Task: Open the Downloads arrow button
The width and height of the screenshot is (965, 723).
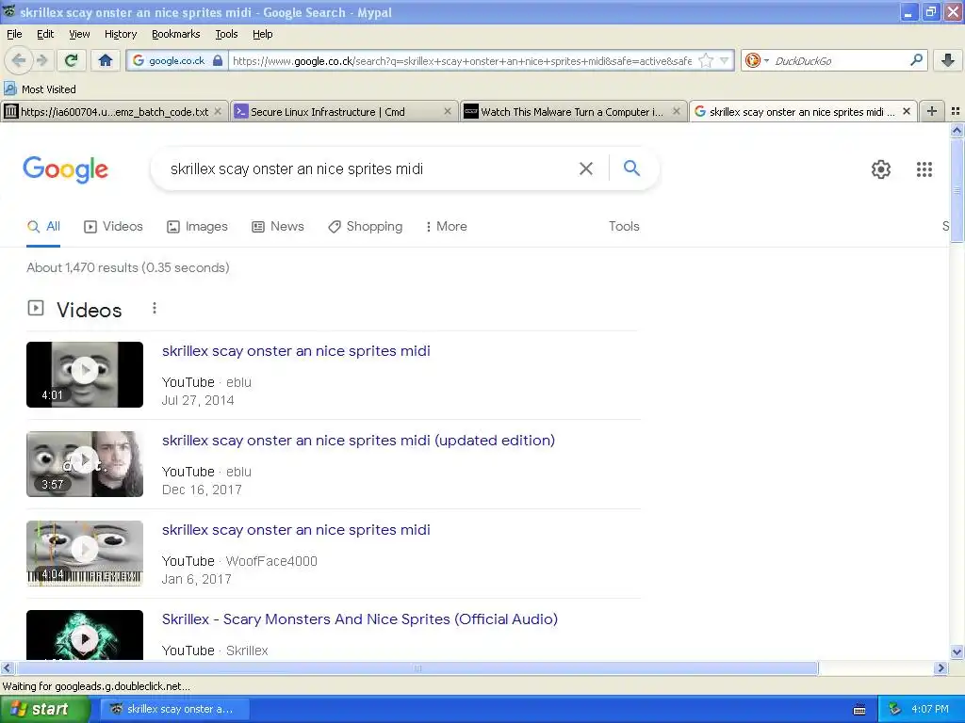Action: [948, 60]
